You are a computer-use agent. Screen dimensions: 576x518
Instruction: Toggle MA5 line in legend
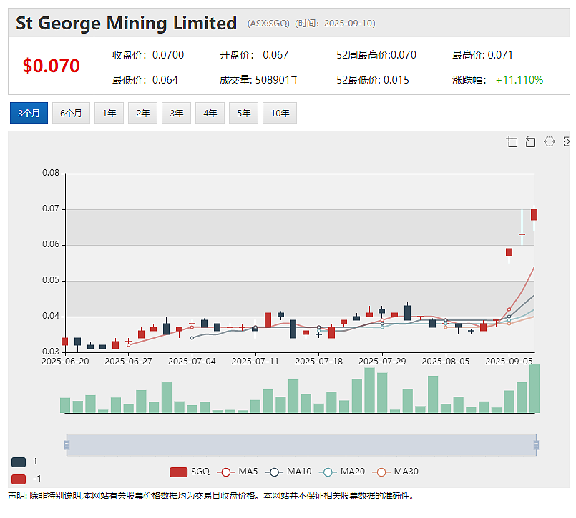238,472
